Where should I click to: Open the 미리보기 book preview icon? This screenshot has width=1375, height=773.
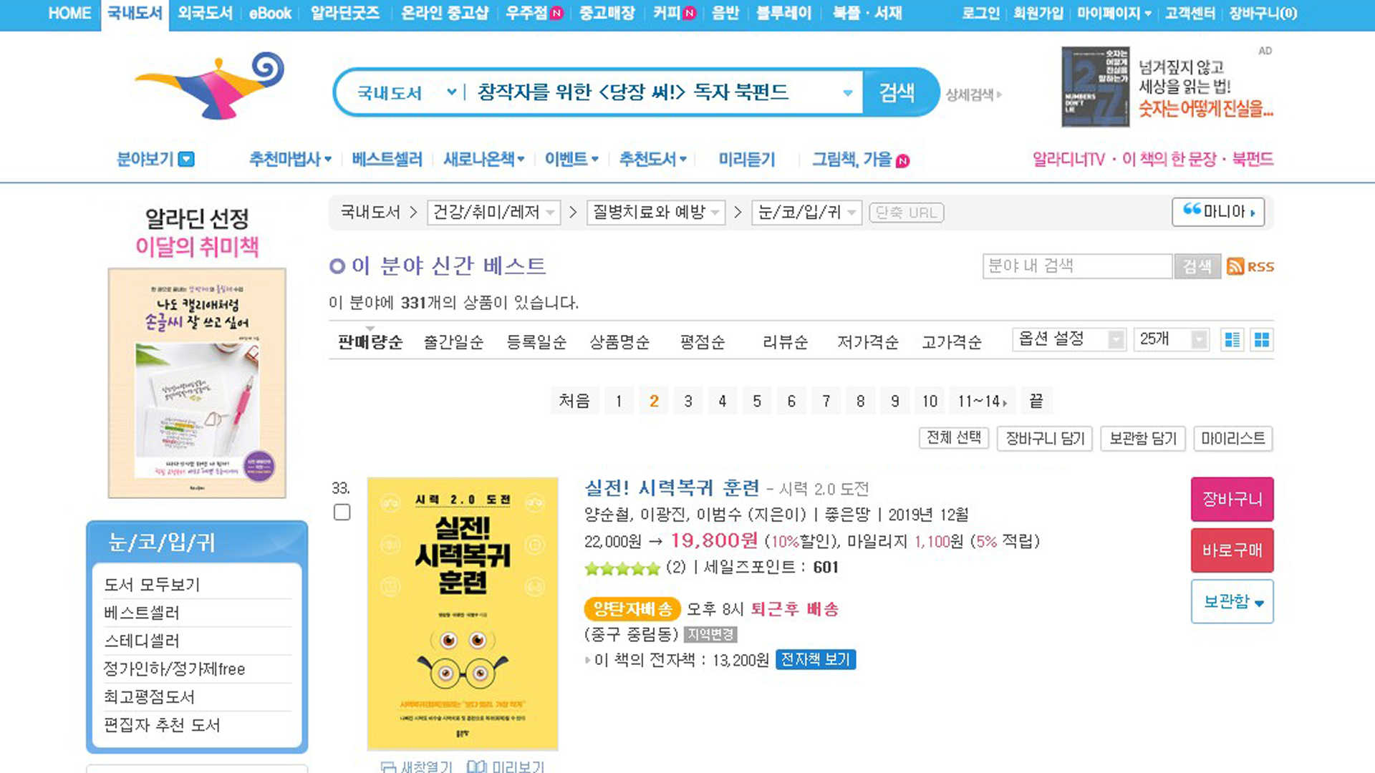pos(477,766)
